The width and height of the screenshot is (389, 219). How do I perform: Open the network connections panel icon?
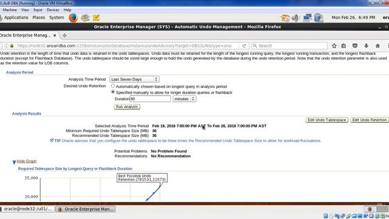coord(308,18)
